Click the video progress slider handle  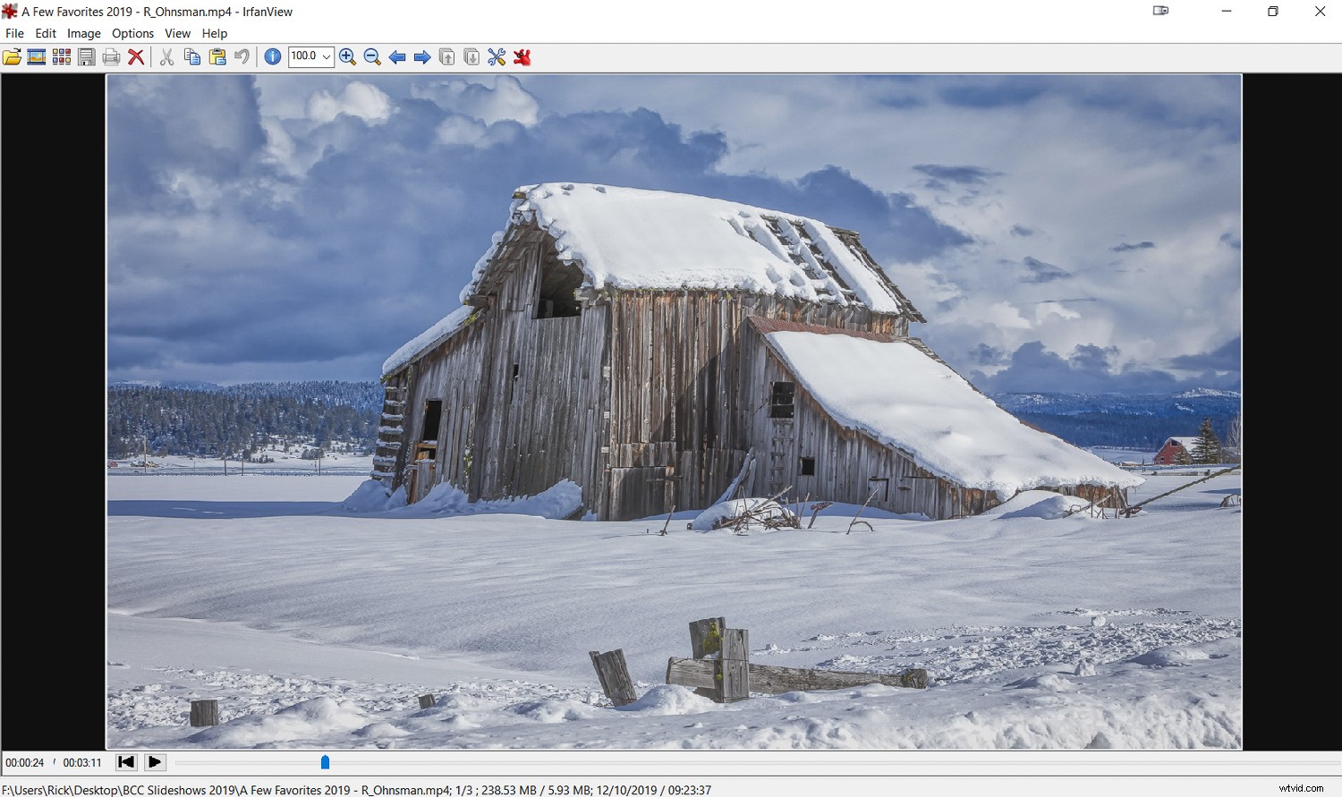coord(325,762)
